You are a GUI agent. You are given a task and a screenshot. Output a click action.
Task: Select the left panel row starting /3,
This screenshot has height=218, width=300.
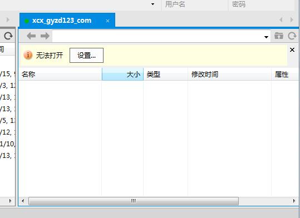point(7,86)
